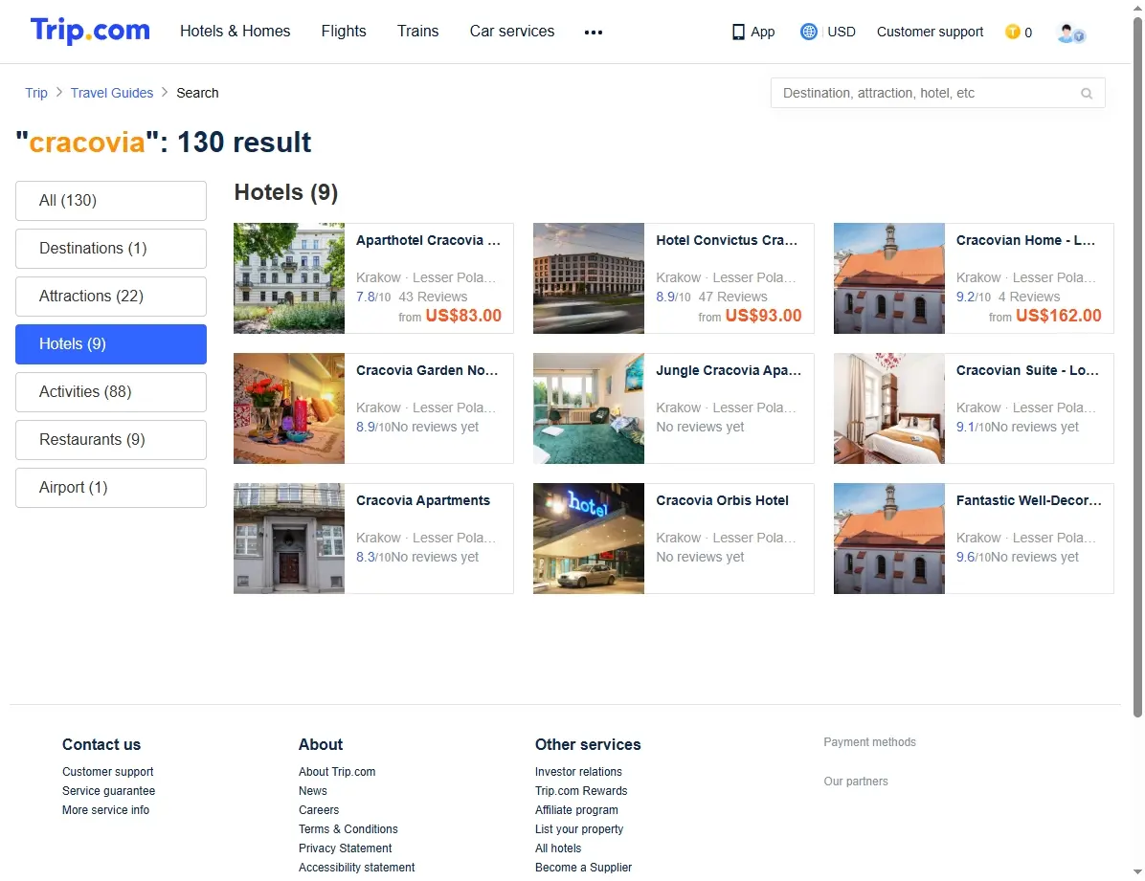Focus the destination search field
Viewport: 1145px width, 881px height.
[937, 94]
